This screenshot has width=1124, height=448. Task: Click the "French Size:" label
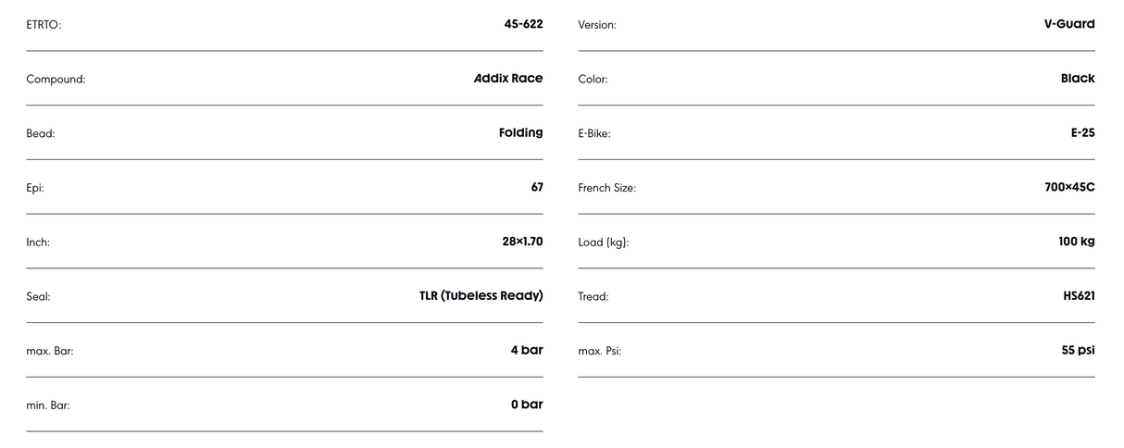pyautogui.click(x=606, y=188)
